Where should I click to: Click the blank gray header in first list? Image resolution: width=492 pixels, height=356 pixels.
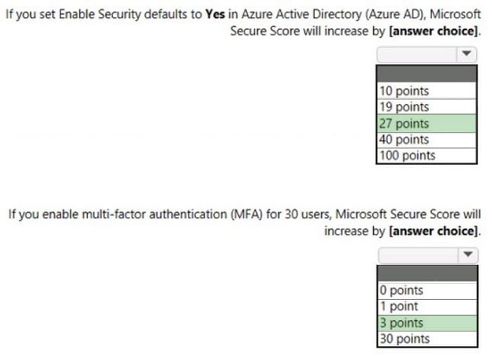click(x=427, y=74)
